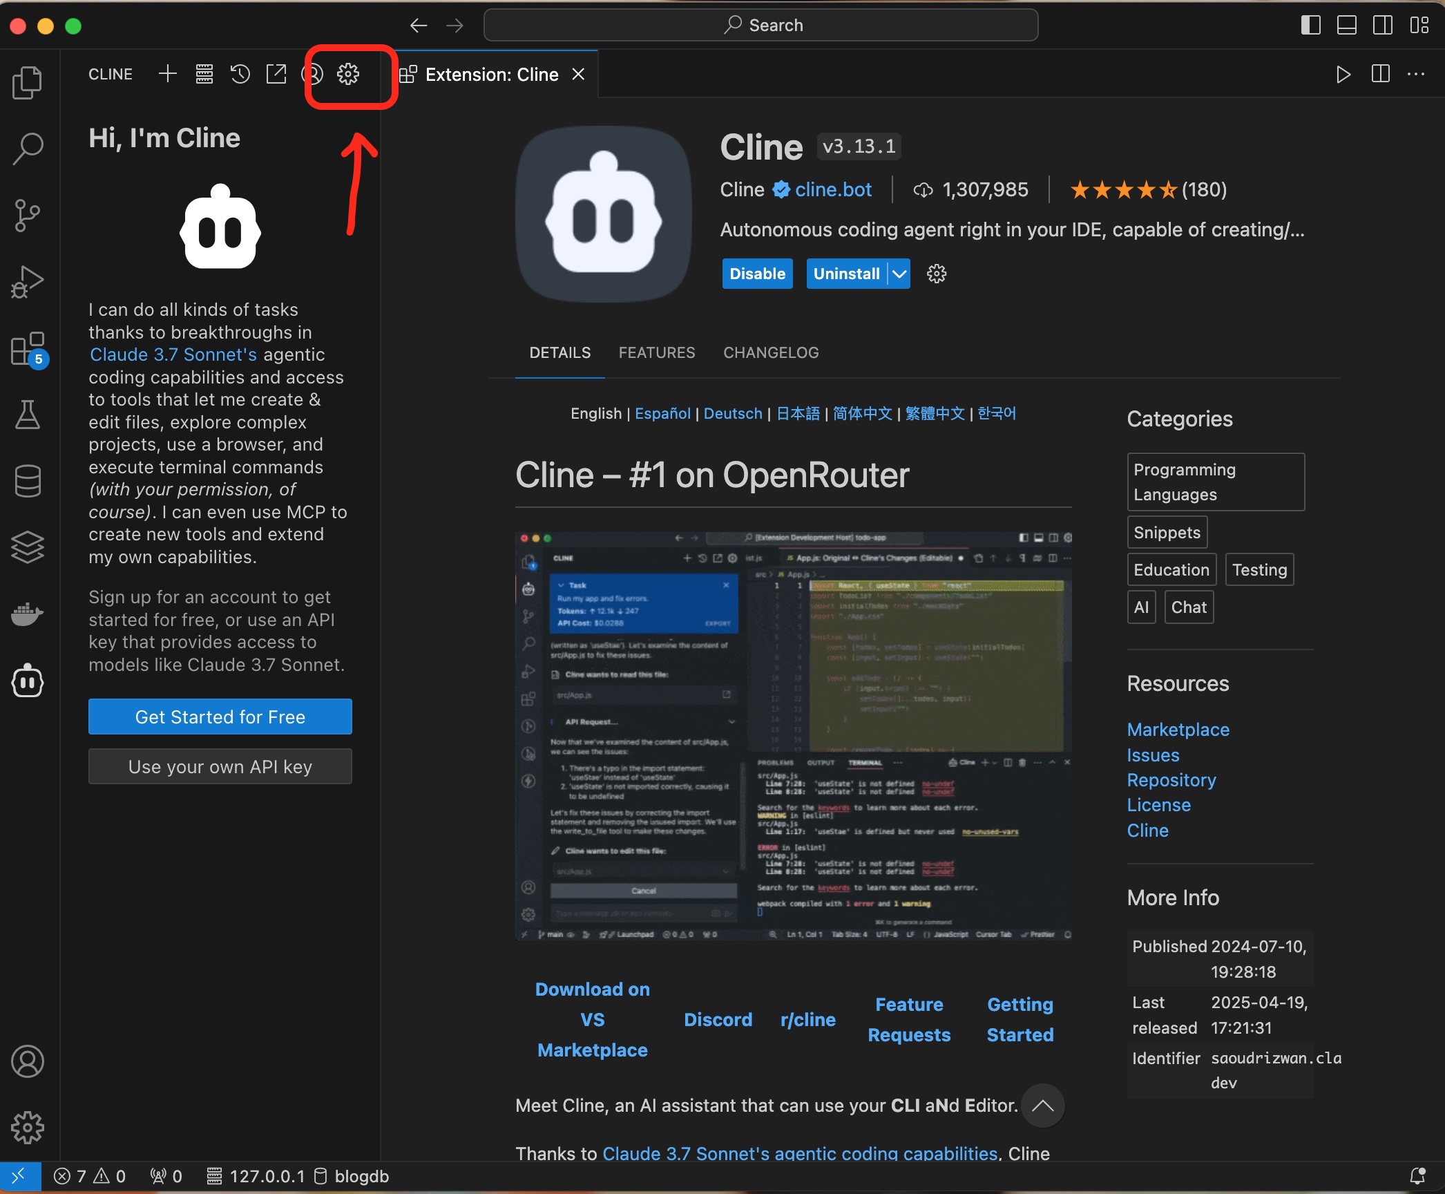Image resolution: width=1445 pixels, height=1194 pixels.
Task: Click errors and warnings count in status bar
Action: coord(90,1176)
